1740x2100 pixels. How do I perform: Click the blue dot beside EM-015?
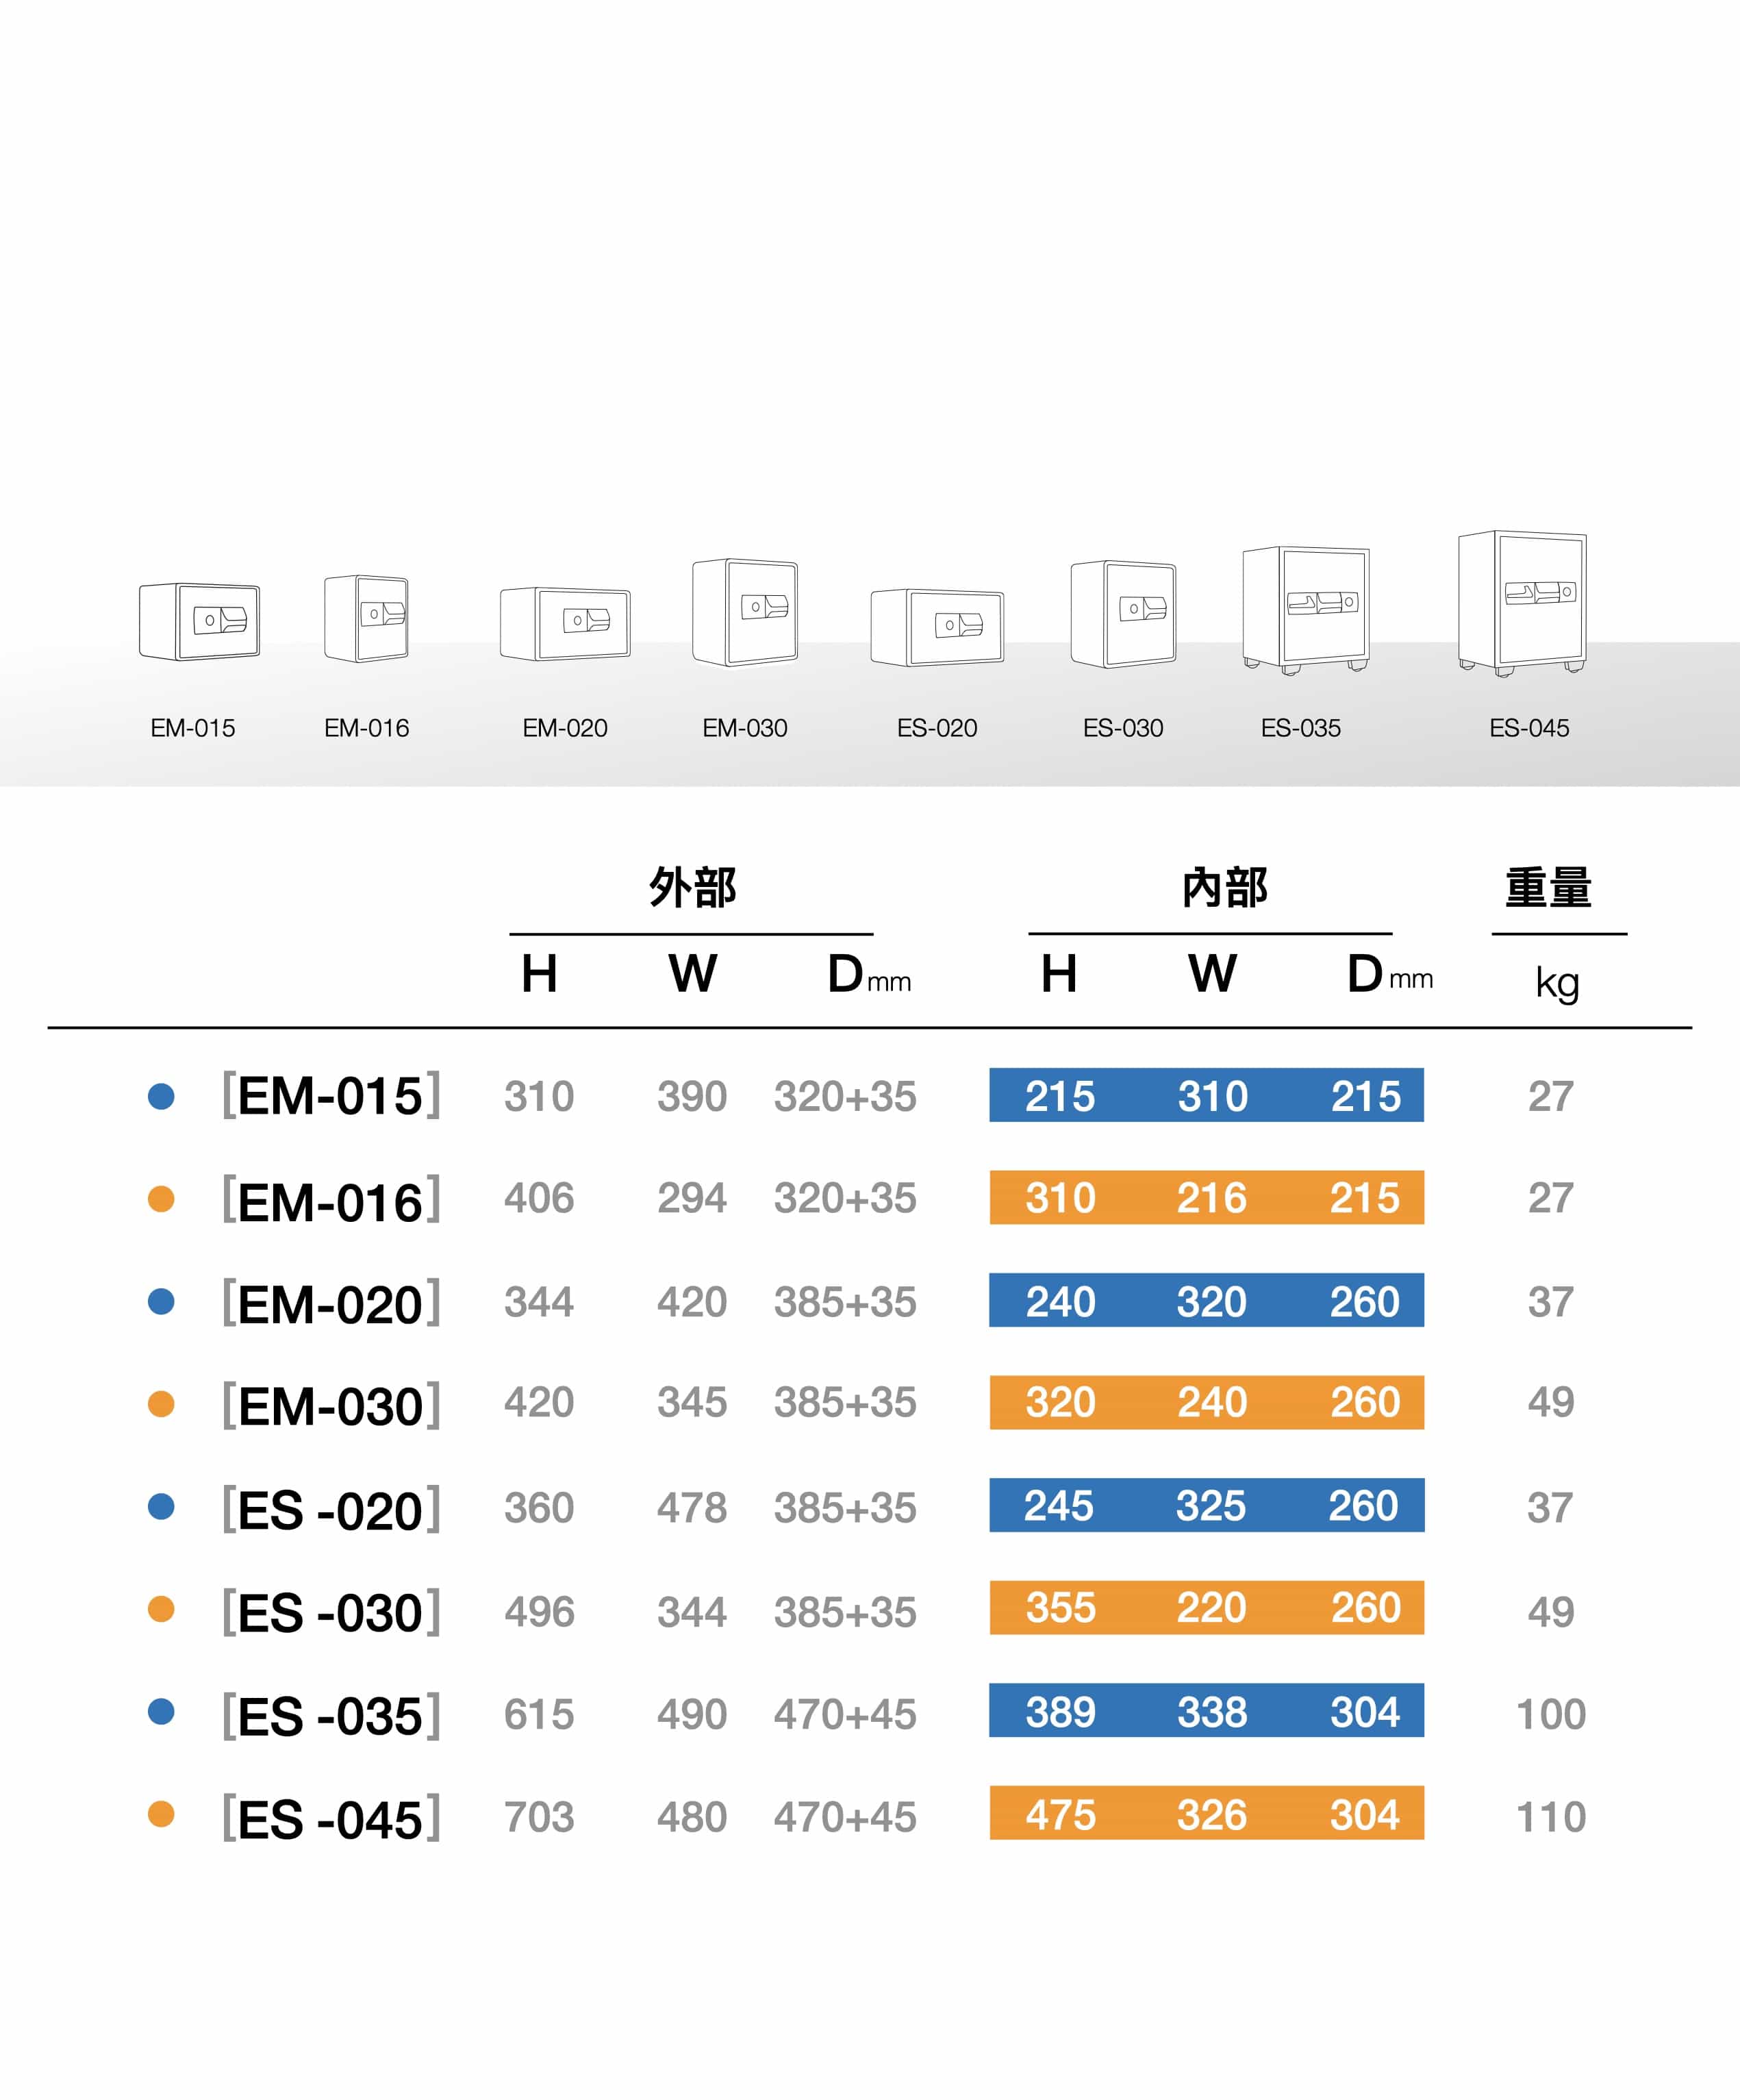[x=161, y=1096]
